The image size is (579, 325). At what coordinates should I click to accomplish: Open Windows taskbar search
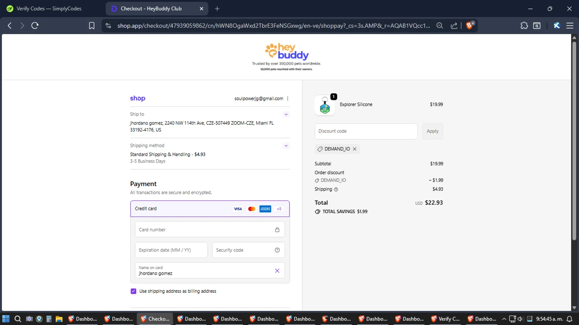(x=18, y=319)
